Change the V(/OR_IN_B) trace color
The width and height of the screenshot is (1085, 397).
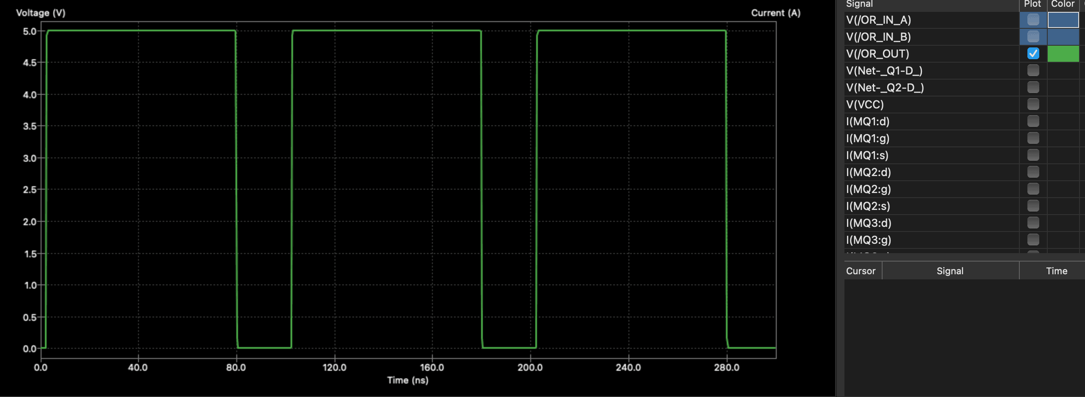point(1063,37)
